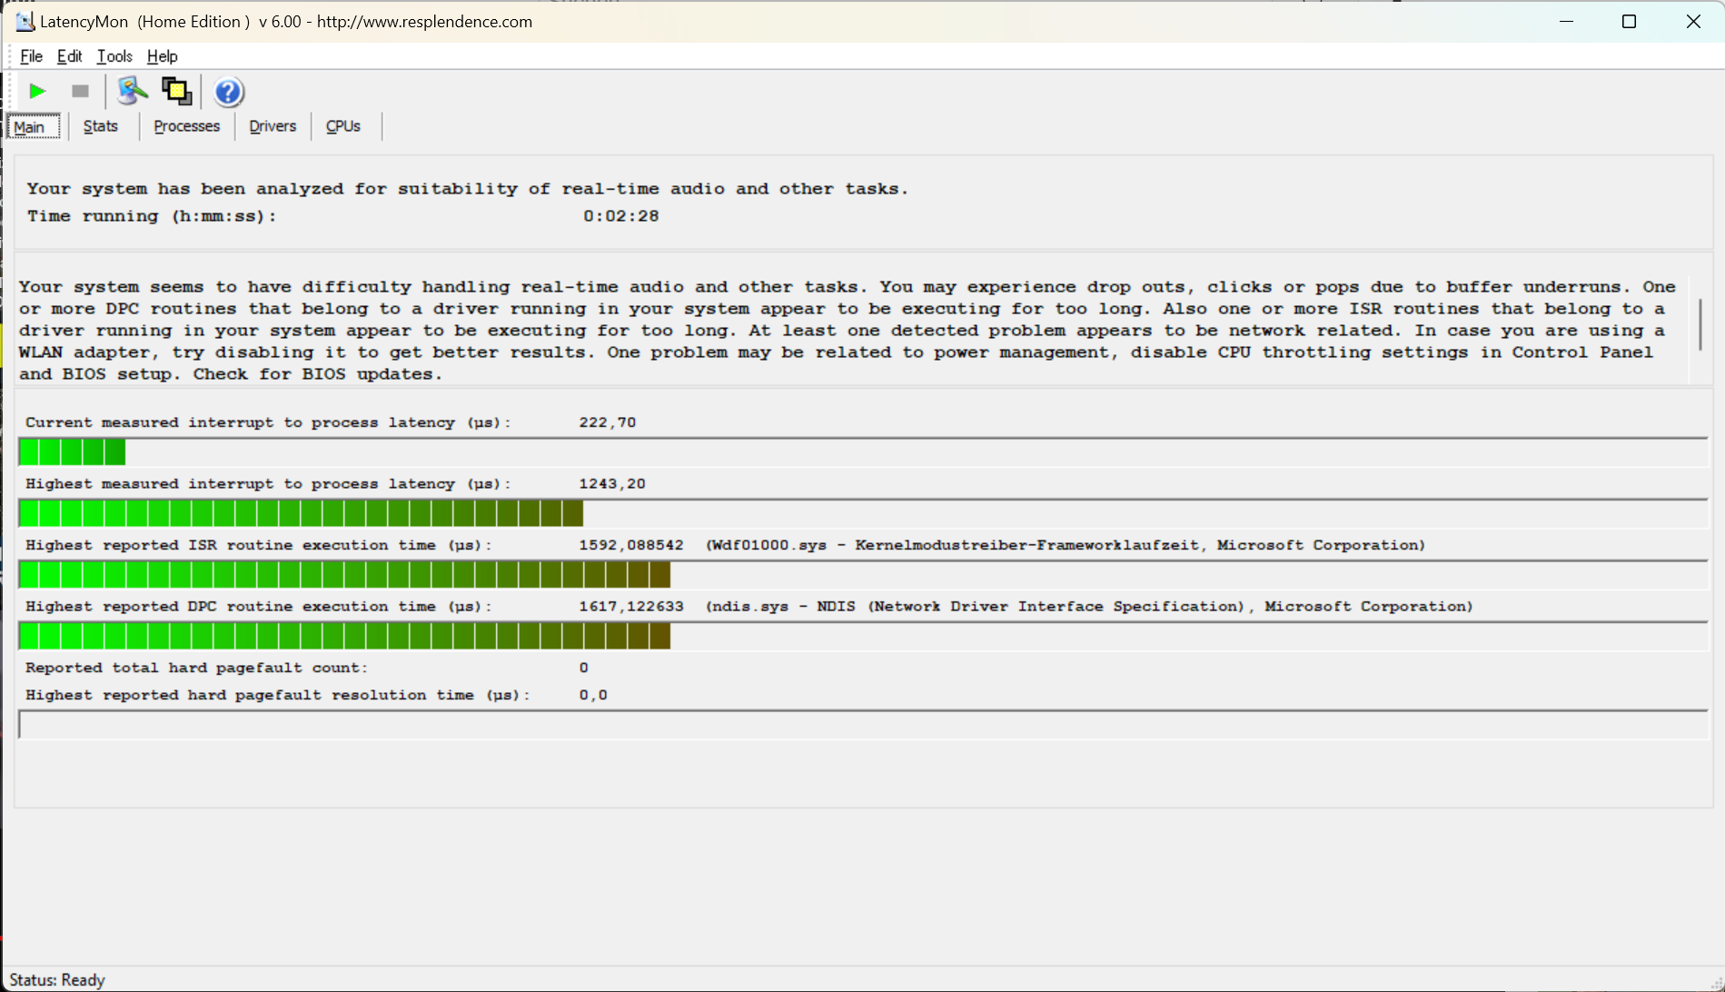Click the 'Highest reported hard pagefault resolution time' label
The height and width of the screenshot is (992, 1725).
(277, 695)
